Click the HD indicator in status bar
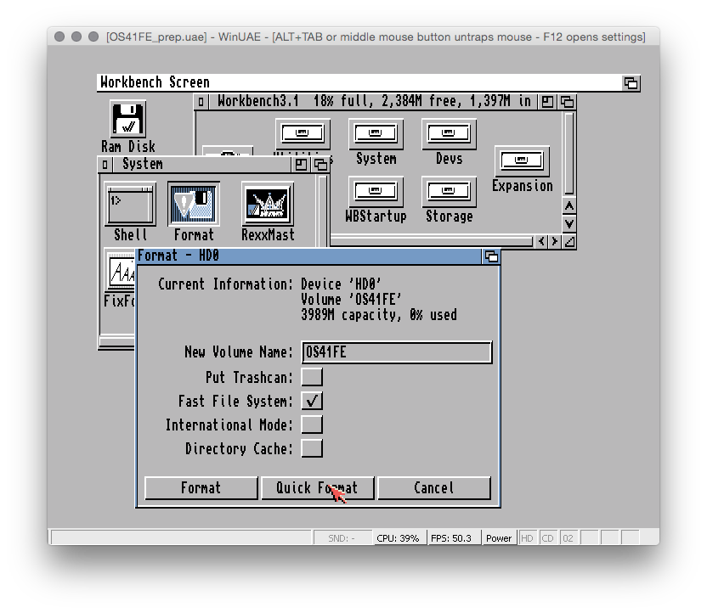The image size is (707, 613). click(x=527, y=538)
